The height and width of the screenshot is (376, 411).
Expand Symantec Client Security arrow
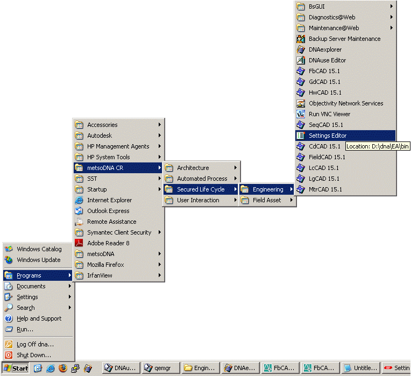pos(159,232)
